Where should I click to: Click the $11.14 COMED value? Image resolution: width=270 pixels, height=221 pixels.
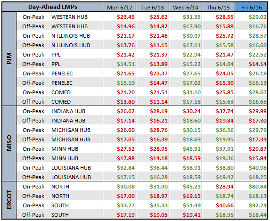pyautogui.click(x=158, y=102)
